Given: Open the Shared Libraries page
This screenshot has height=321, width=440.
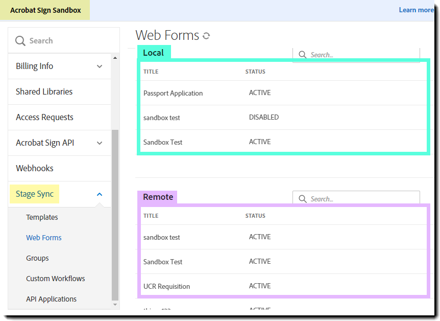Looking at the screenshot, I should click(x=44, y=92).
